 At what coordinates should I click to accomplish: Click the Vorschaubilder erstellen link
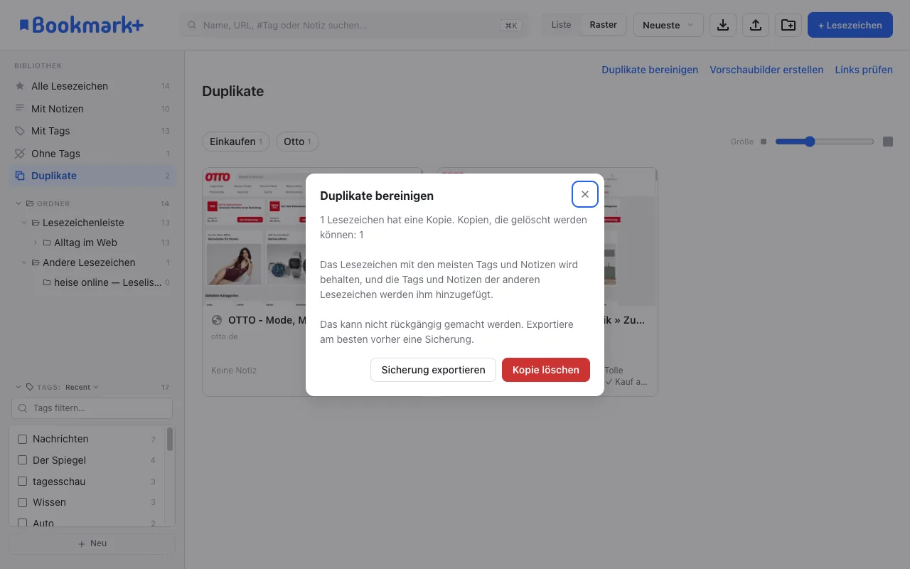(766, 70)
